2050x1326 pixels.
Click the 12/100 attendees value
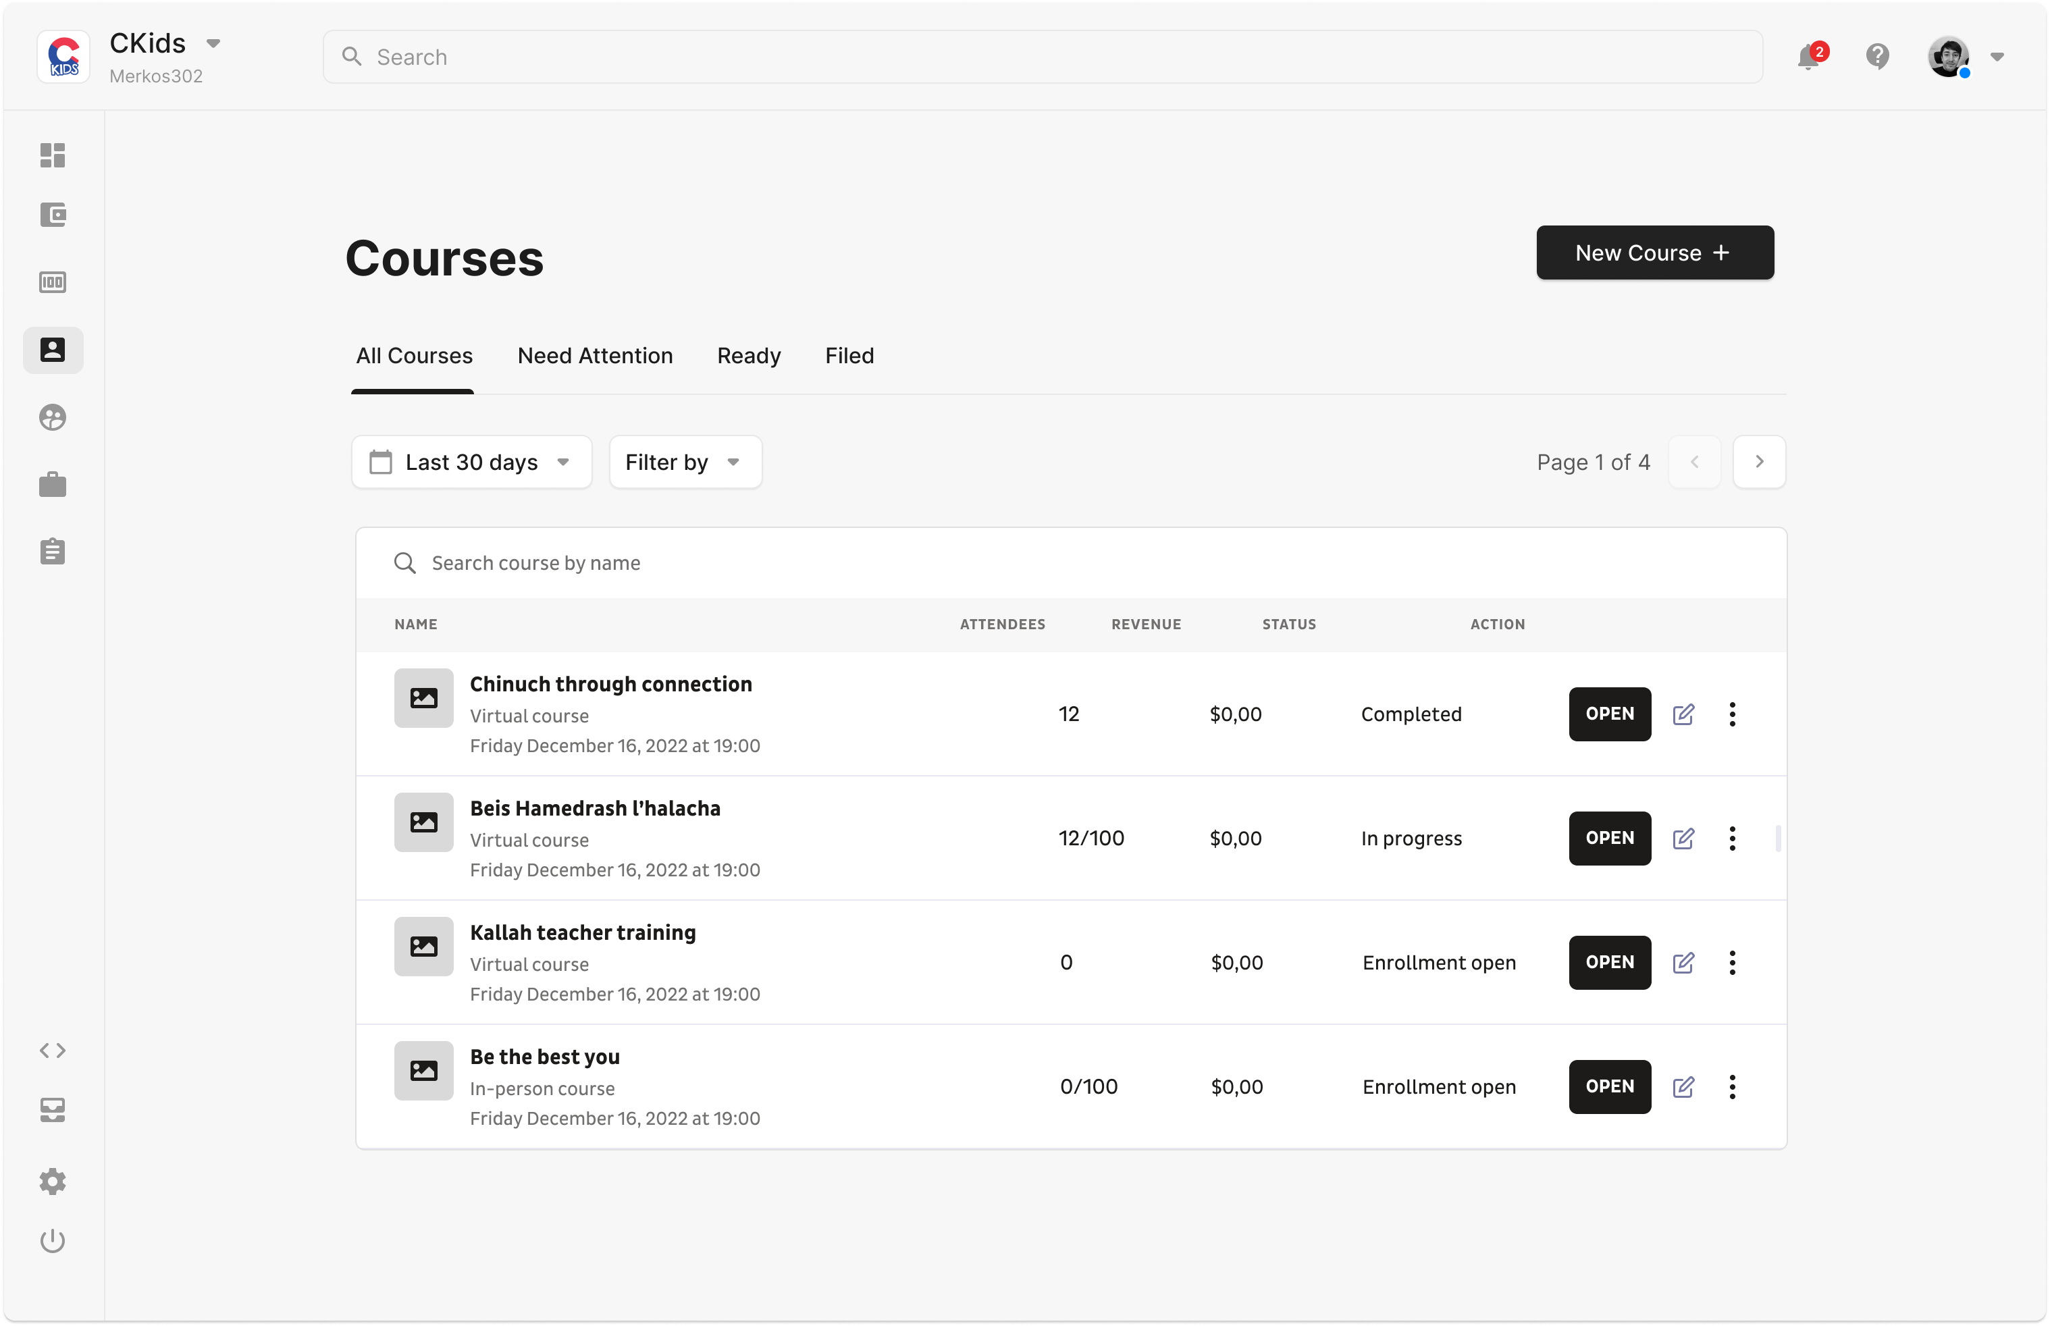(1091, 838)
